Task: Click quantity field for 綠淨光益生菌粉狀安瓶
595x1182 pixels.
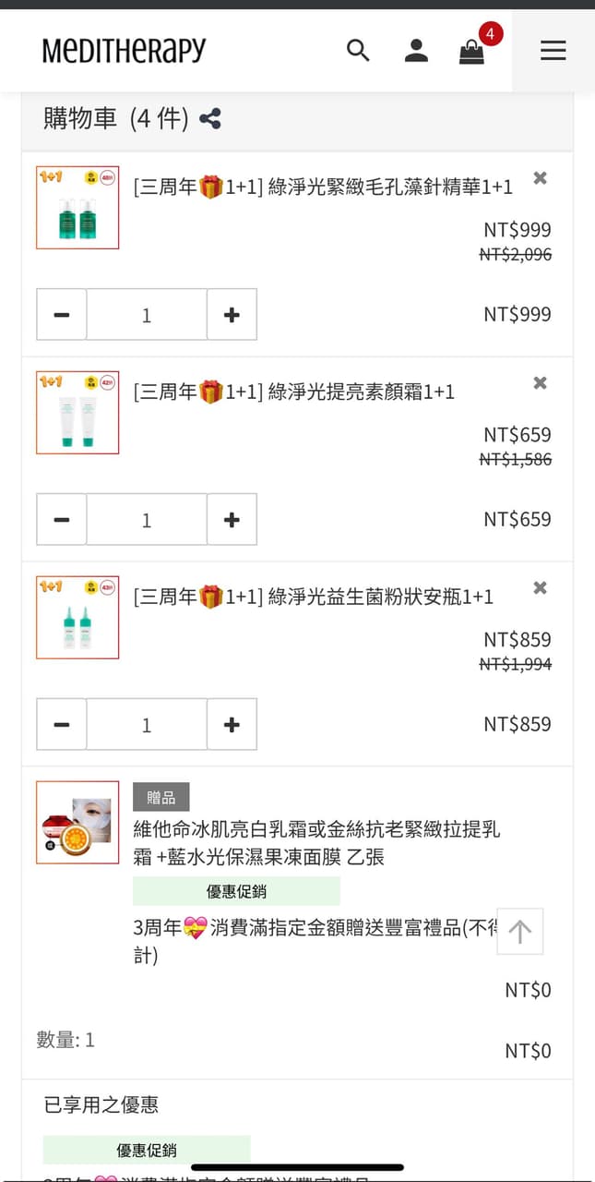Action: tap(147, 725)
